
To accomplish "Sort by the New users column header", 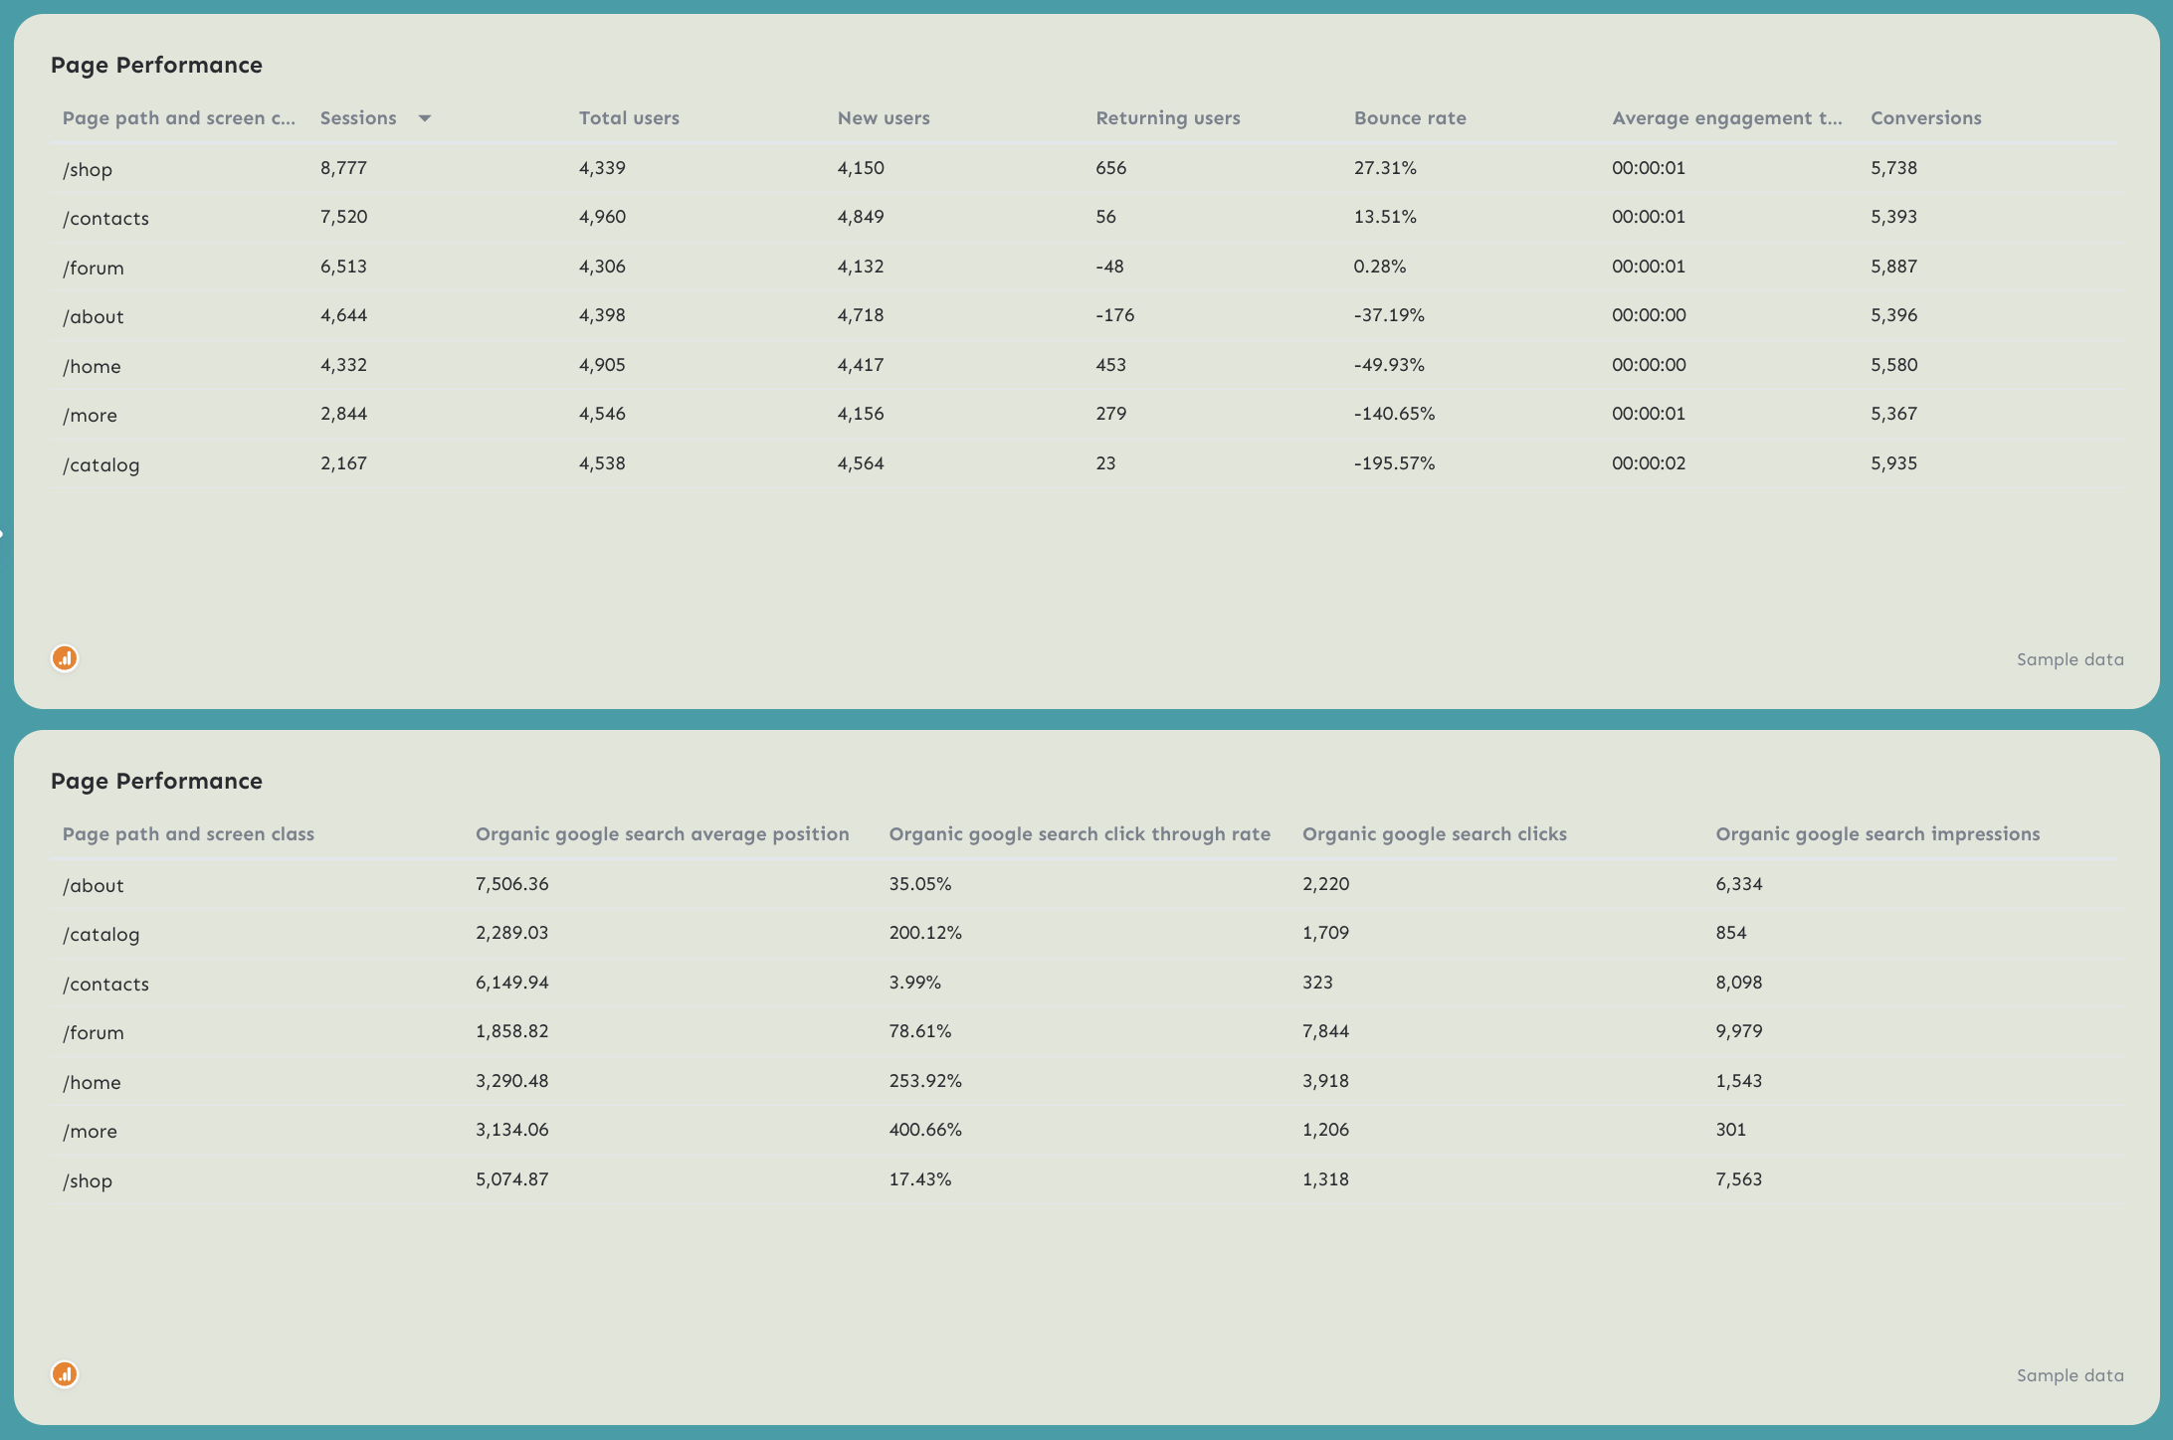I will tap(884, 117).
